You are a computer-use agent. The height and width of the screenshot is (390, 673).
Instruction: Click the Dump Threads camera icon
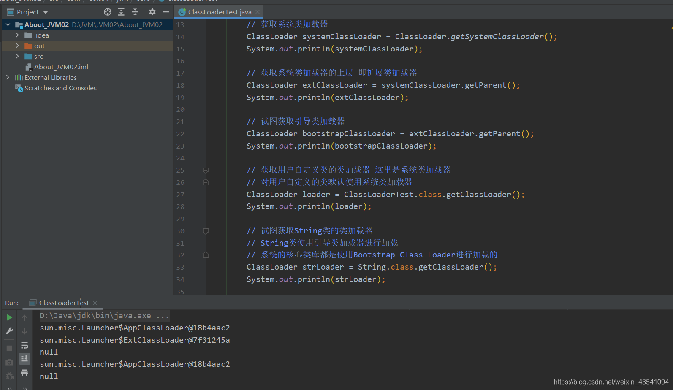tap(9, 362)
